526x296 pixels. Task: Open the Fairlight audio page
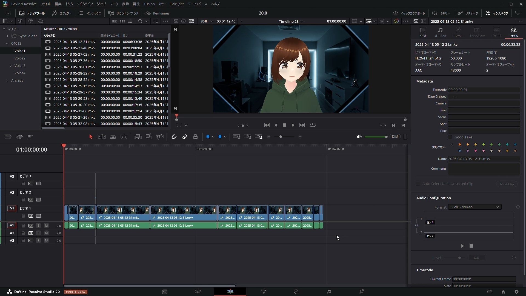pos(329,291)
